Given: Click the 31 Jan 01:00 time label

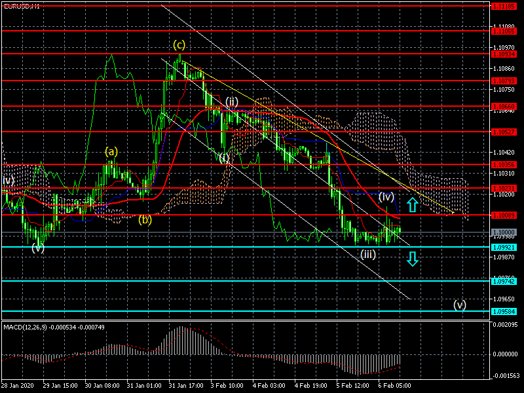Looking at the screenshot, I should click(x=144, y=385).
